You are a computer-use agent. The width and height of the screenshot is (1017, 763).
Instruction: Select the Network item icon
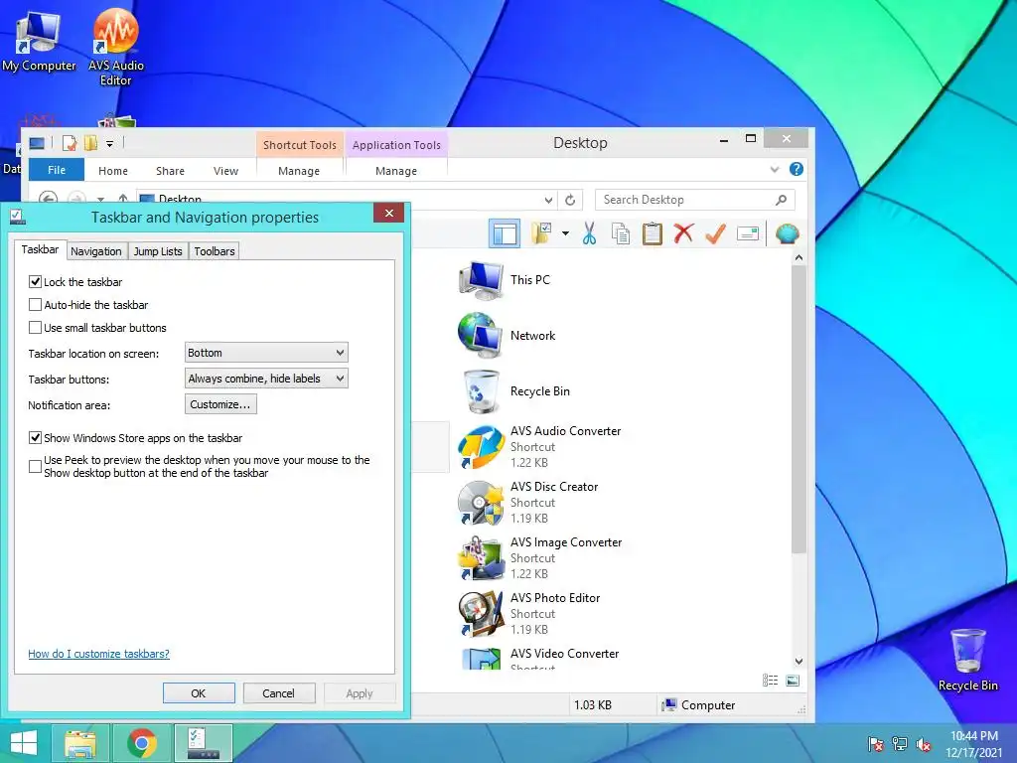pyautogui.click(x=481, y=336)
